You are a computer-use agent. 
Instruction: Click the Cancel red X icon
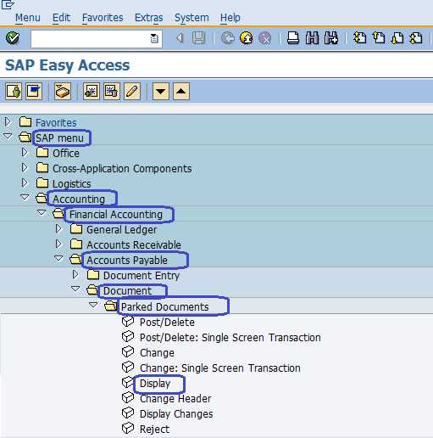265,38
